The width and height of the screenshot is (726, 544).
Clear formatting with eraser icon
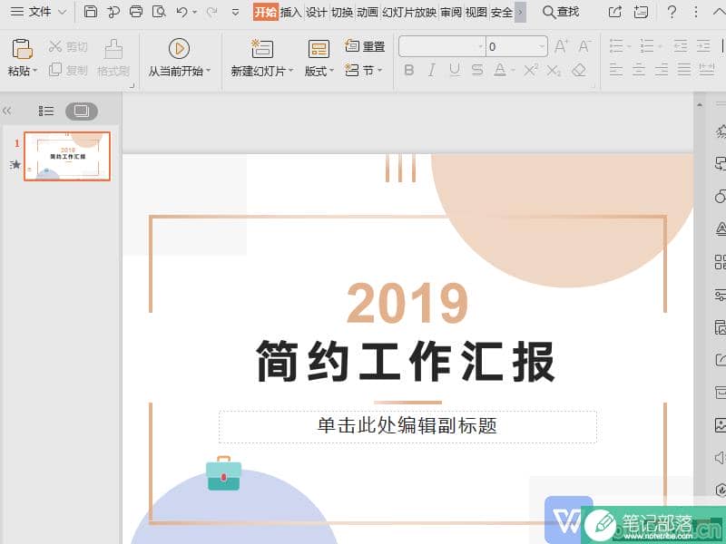click(579, 71)
